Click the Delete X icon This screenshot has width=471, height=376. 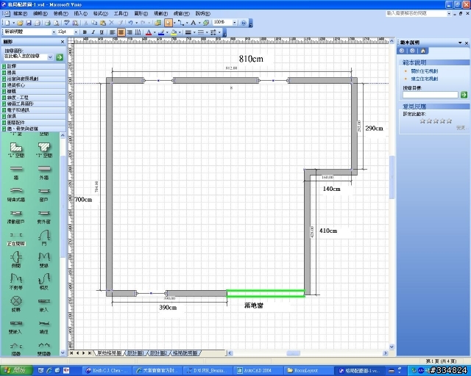click(111, 23)
